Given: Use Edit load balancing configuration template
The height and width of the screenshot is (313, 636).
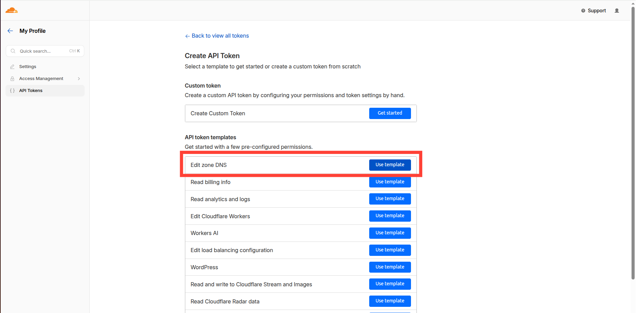Looking at the screenshot, I should [390, 250].
